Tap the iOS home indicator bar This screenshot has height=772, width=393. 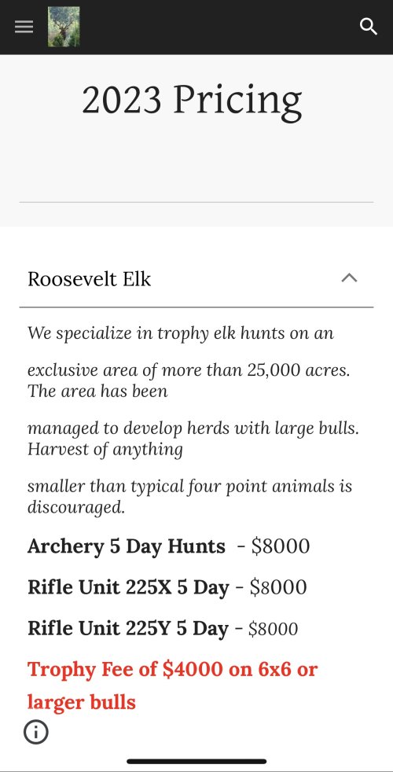[196, 761]
